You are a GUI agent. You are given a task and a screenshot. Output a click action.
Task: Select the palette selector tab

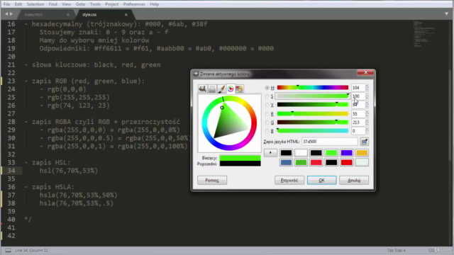click(x=239, y=89)
